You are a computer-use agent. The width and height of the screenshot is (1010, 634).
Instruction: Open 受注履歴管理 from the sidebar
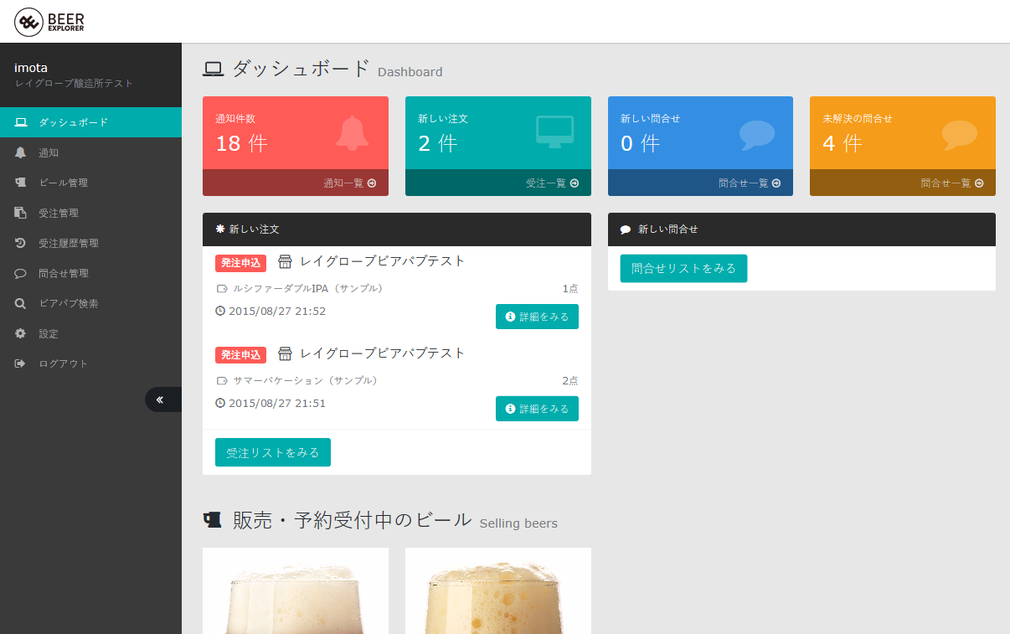coord(68,243)
